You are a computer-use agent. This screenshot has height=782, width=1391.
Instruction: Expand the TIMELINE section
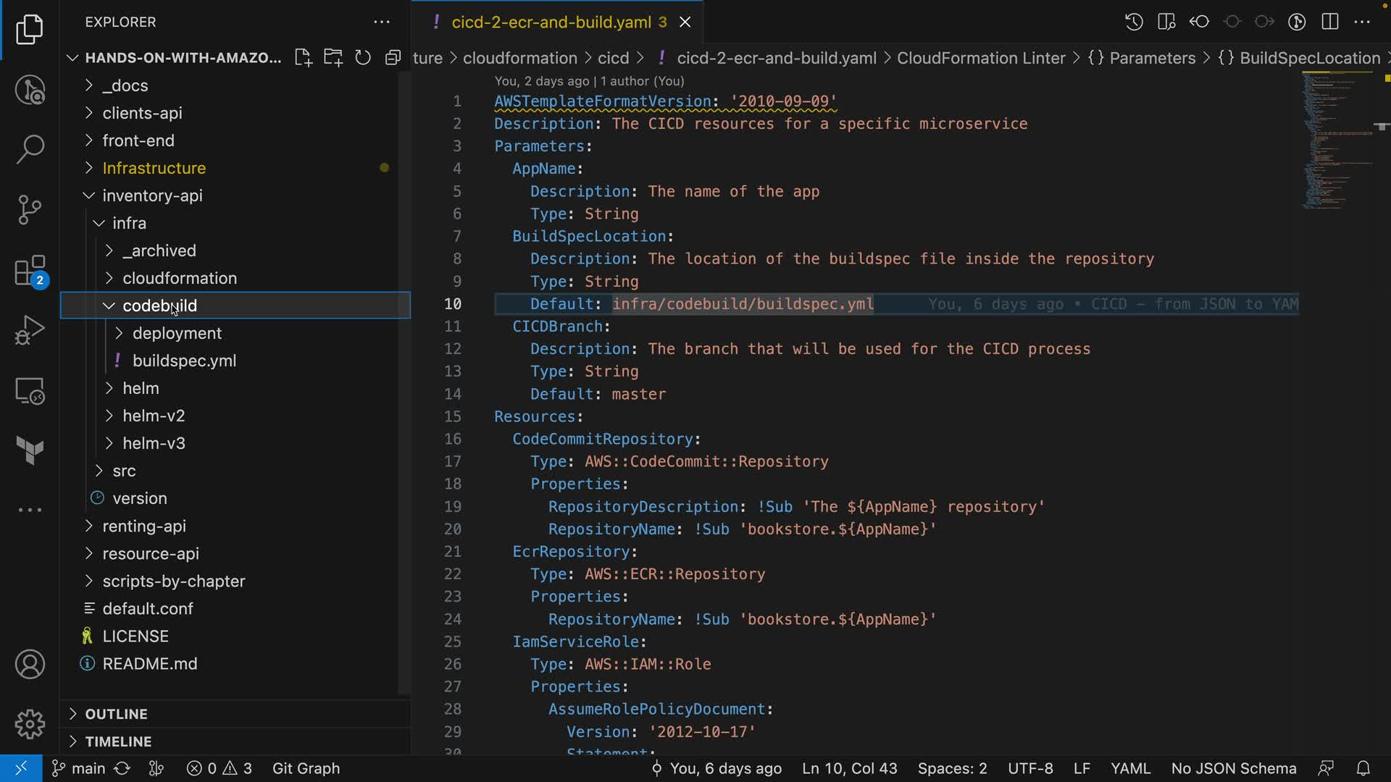pyautogui.click(x=118, y=741)
